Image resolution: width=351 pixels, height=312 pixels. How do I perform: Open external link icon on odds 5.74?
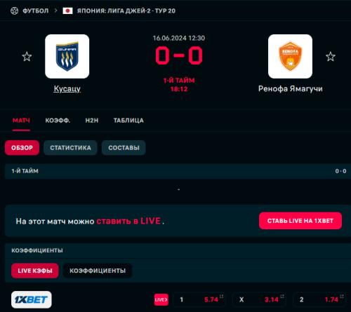click(221, 296)
